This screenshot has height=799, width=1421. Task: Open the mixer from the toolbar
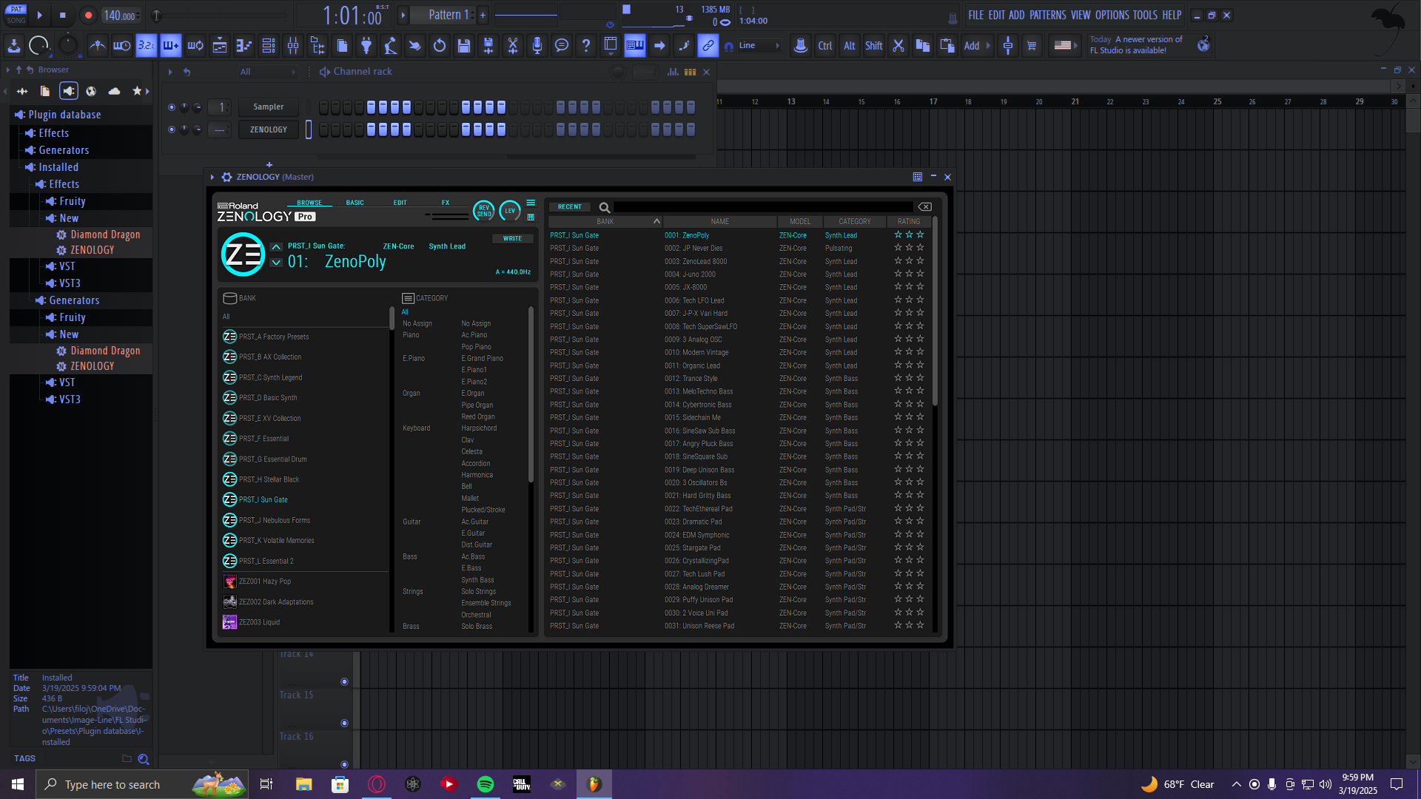click(293, 46)
